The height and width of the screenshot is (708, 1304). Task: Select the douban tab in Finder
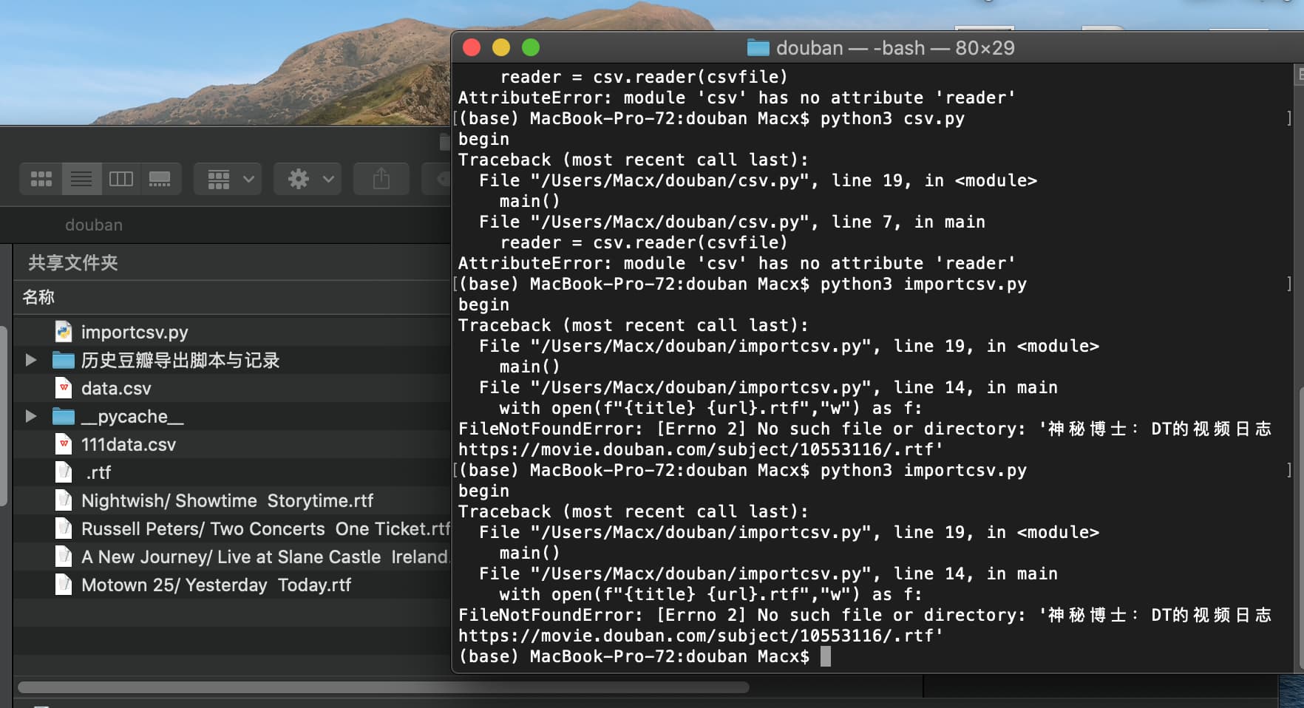pyautogui.click(x=94, y=225)
